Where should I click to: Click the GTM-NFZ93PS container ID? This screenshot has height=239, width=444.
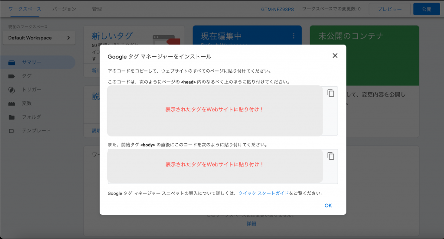pos(277,10)
